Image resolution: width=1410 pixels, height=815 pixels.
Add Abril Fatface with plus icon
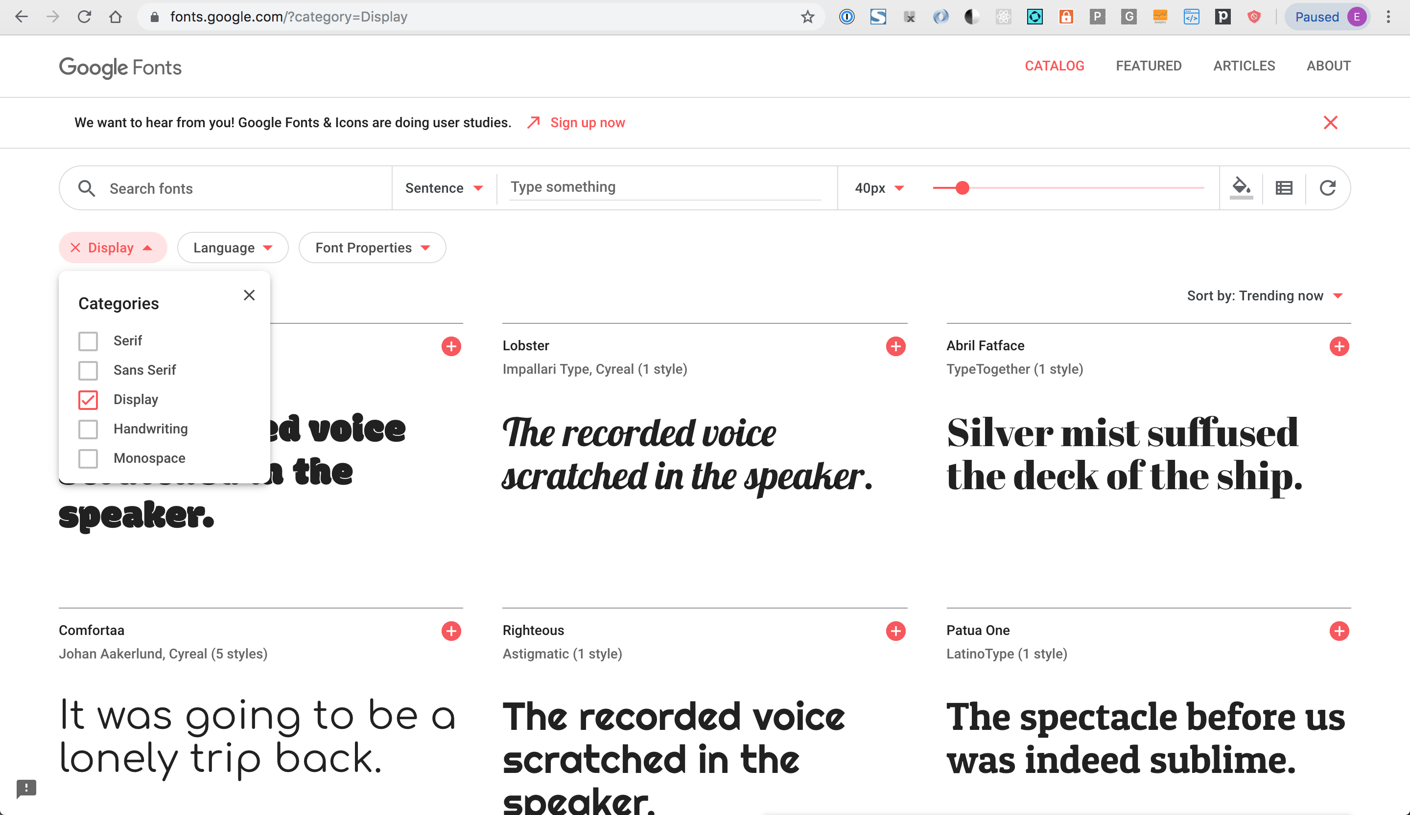pos(1339,346)
